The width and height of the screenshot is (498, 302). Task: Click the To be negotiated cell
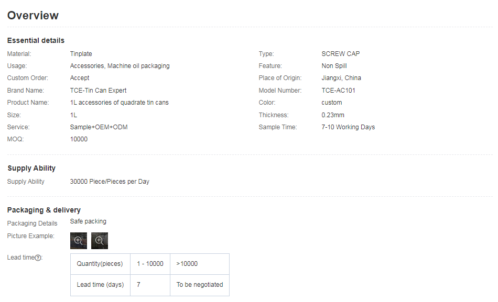coord(200,285)
